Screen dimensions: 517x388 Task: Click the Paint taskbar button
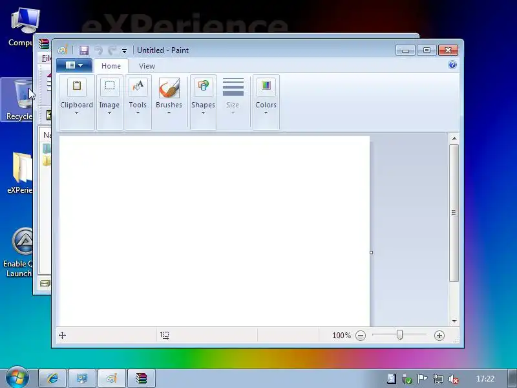111,378
